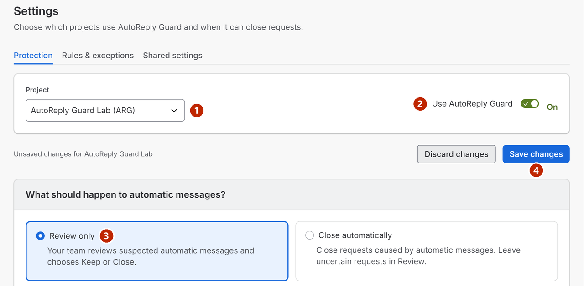Click the 'Project' field label
The image size is (584, 286).
pos(37,90)
